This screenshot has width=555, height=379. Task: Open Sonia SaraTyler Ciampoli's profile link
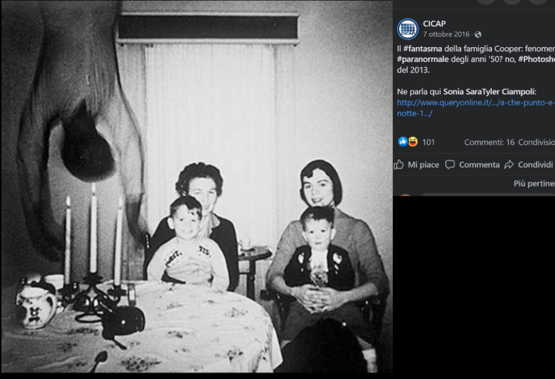[490, 92]
